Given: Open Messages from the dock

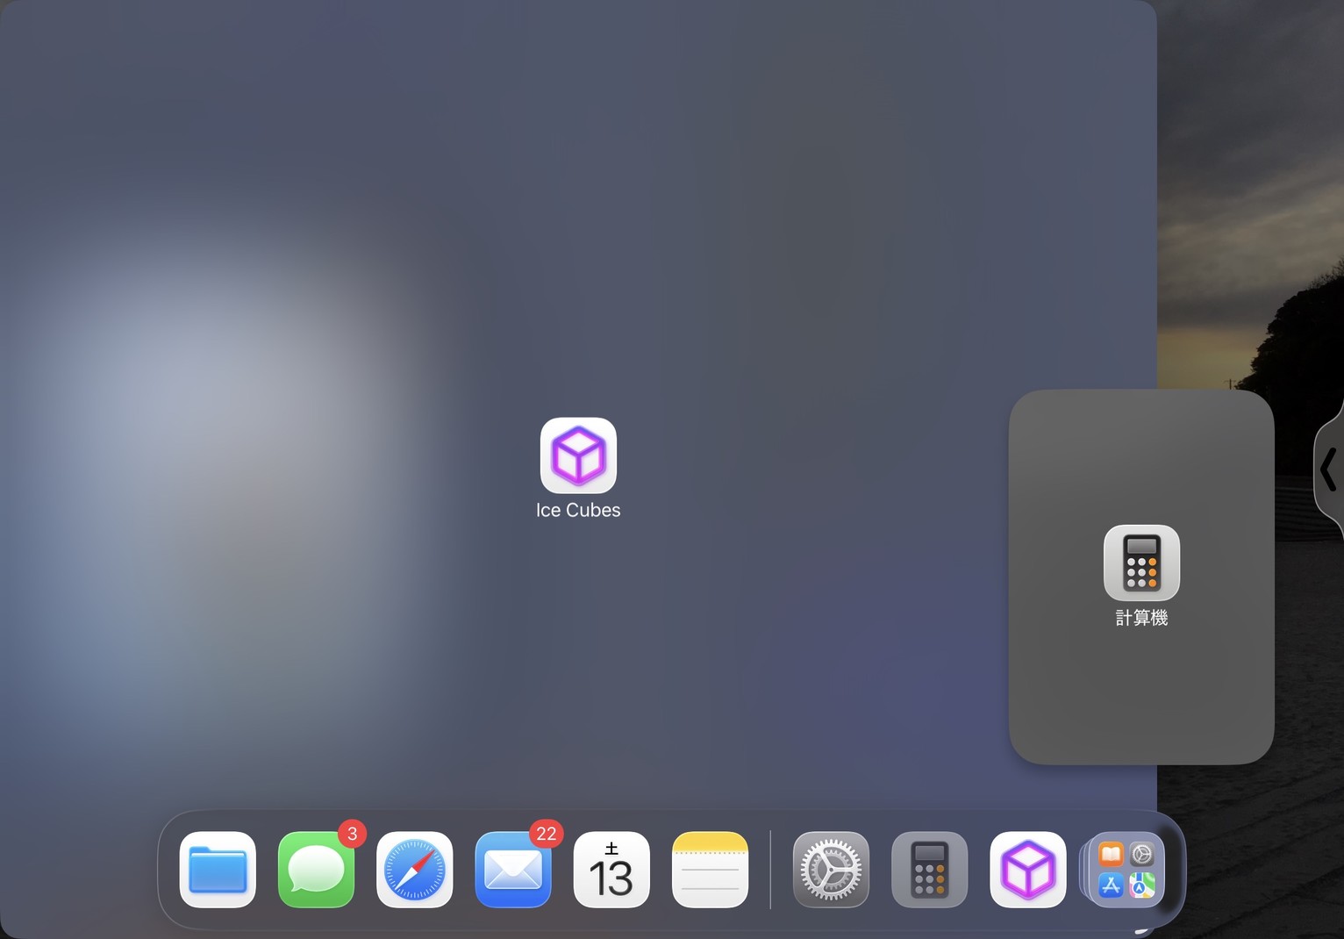Looking at the screenshot, I should coord(316,870).
